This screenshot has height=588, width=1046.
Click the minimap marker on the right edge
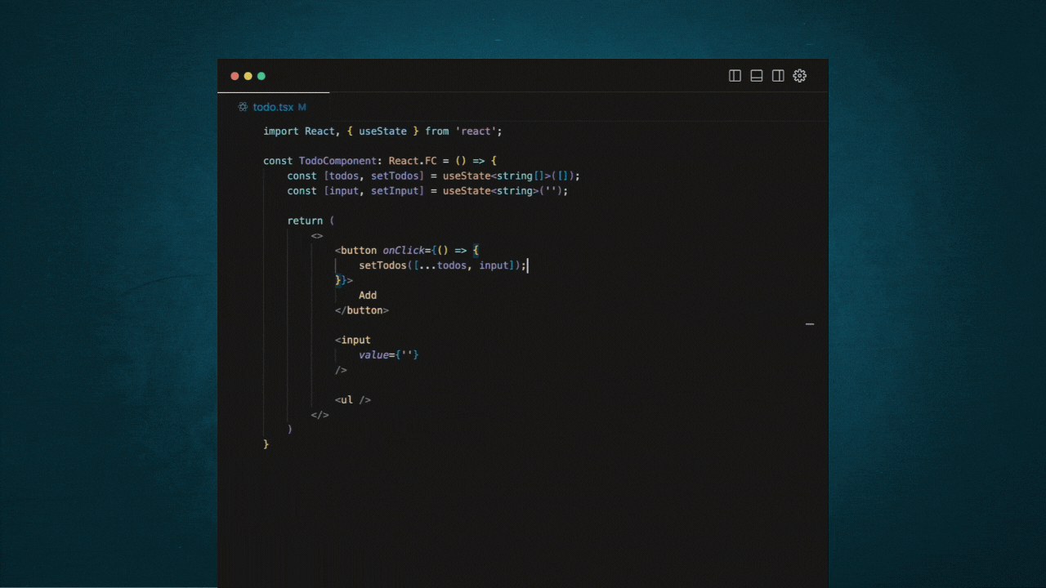point(809,323)
